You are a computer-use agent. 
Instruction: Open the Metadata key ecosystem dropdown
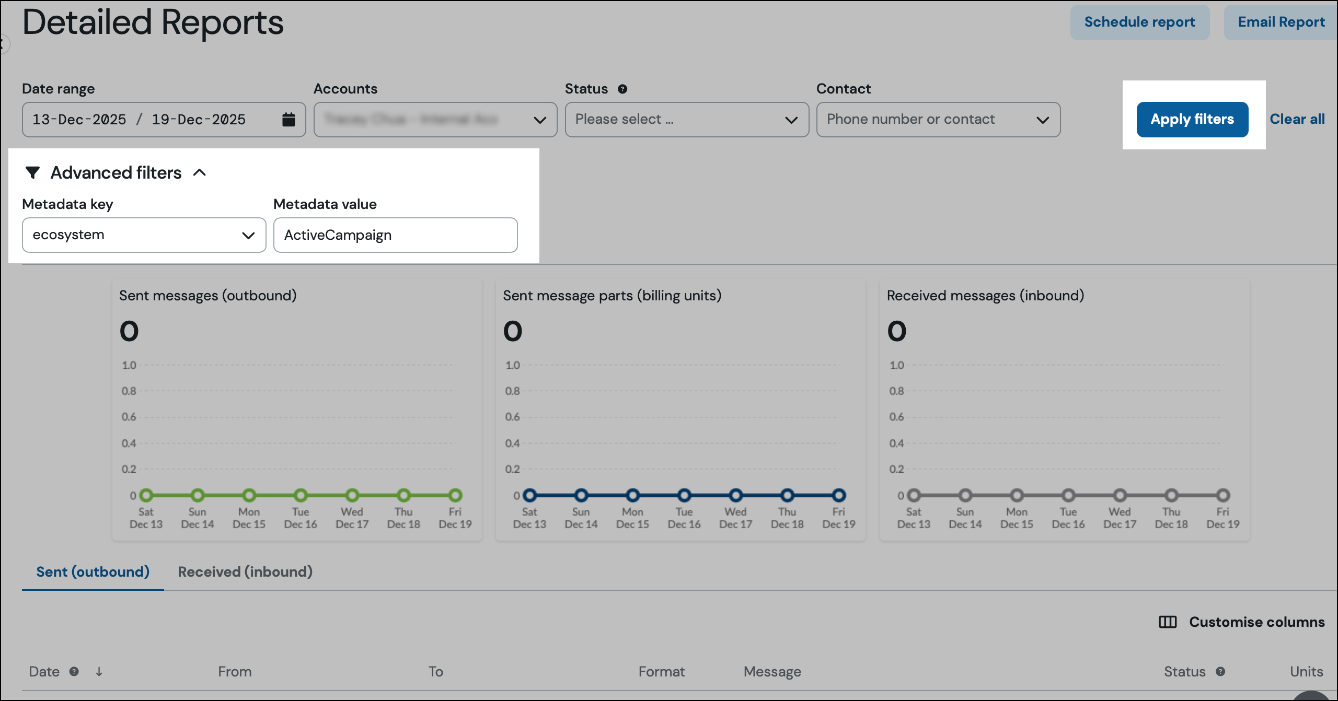[x=144, y=235]
